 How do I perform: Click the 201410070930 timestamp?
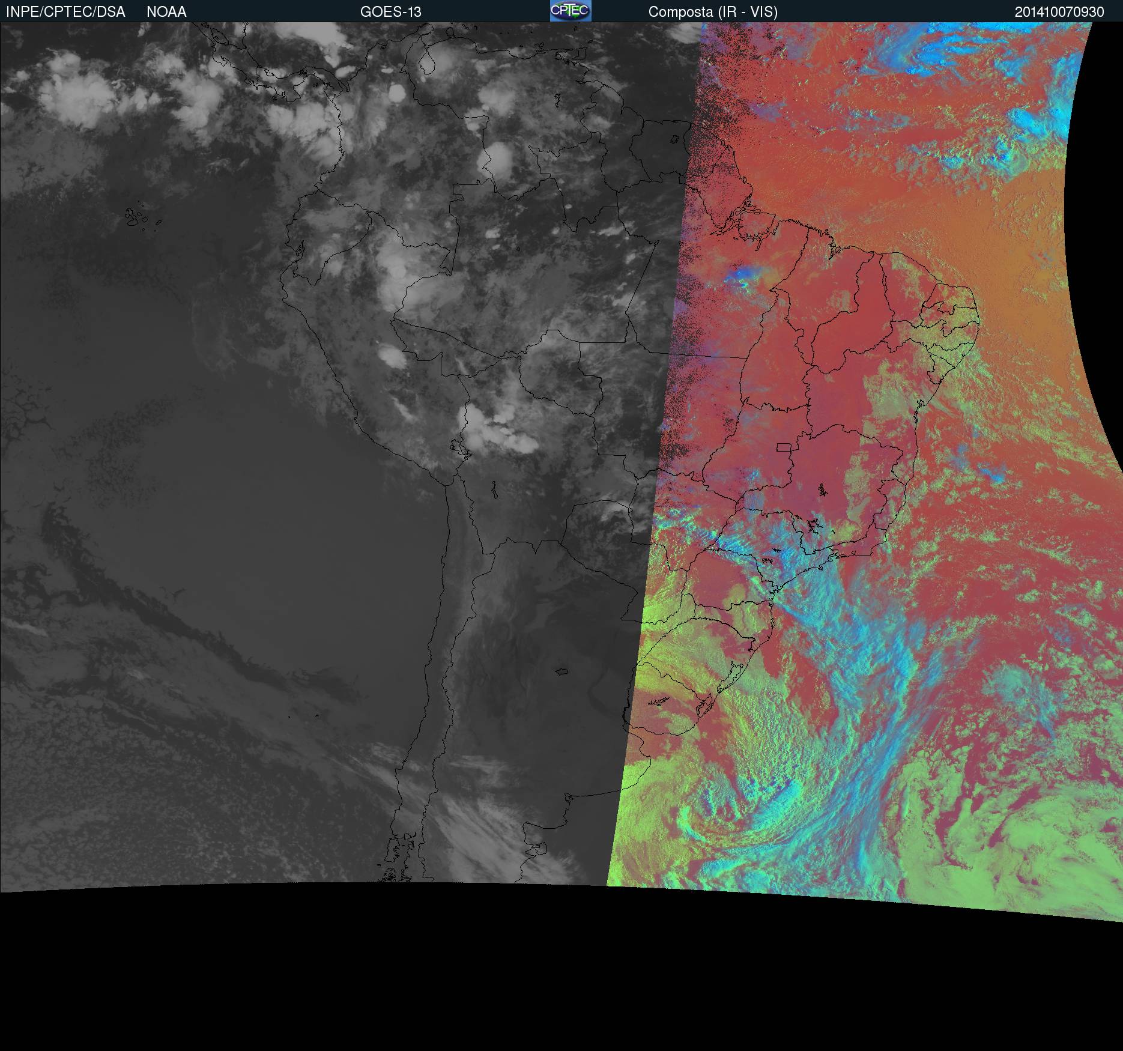coord(1059,12)
